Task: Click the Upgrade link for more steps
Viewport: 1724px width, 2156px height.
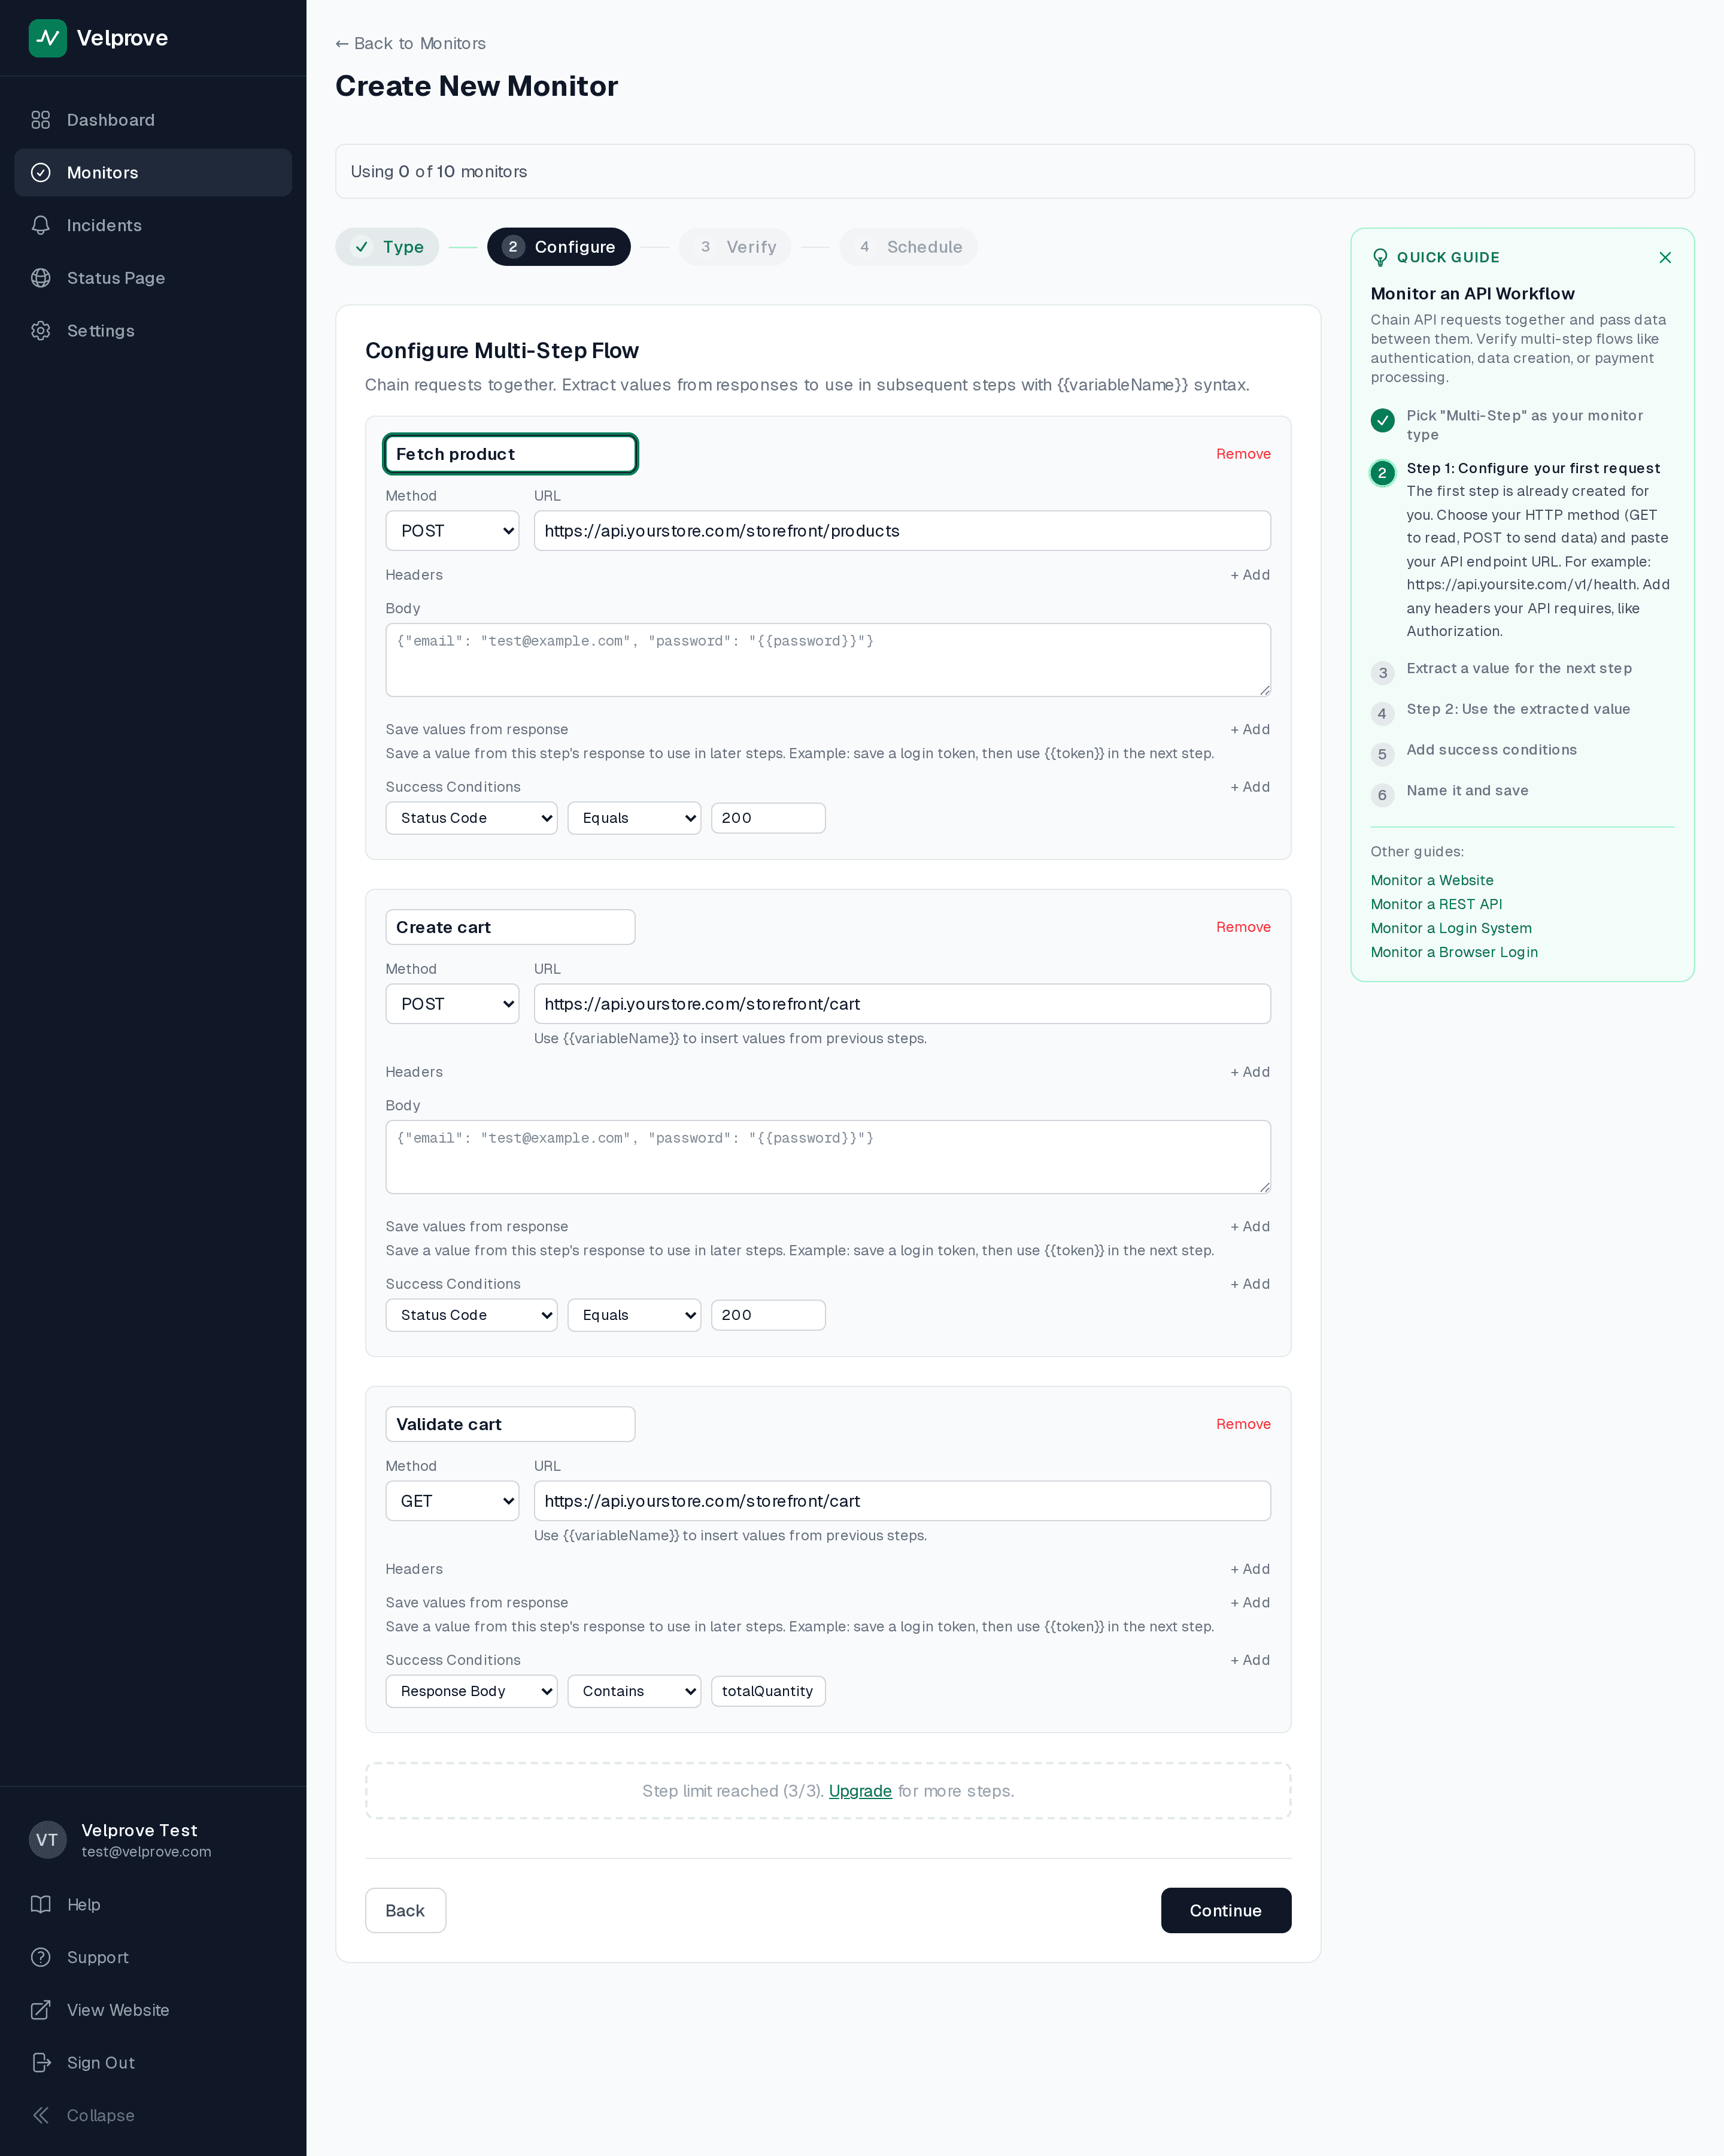Action: click(x=860, y=1791)
